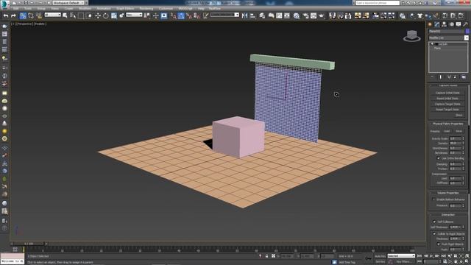Open Select by Name dialog icon
Viewport: 471px width, 265px height.
tap(73, 15)
